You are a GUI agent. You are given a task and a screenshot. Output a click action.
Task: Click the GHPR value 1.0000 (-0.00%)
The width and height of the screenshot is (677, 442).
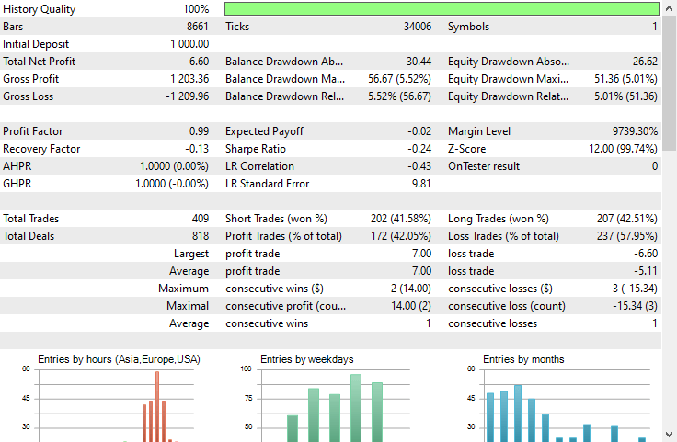click(x=172, y=184)
